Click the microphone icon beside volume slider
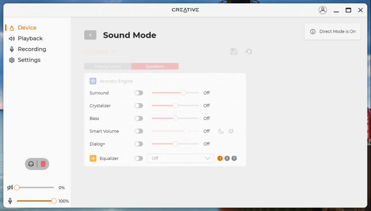The height and width of the screenshot is (211, 371). 10,201
